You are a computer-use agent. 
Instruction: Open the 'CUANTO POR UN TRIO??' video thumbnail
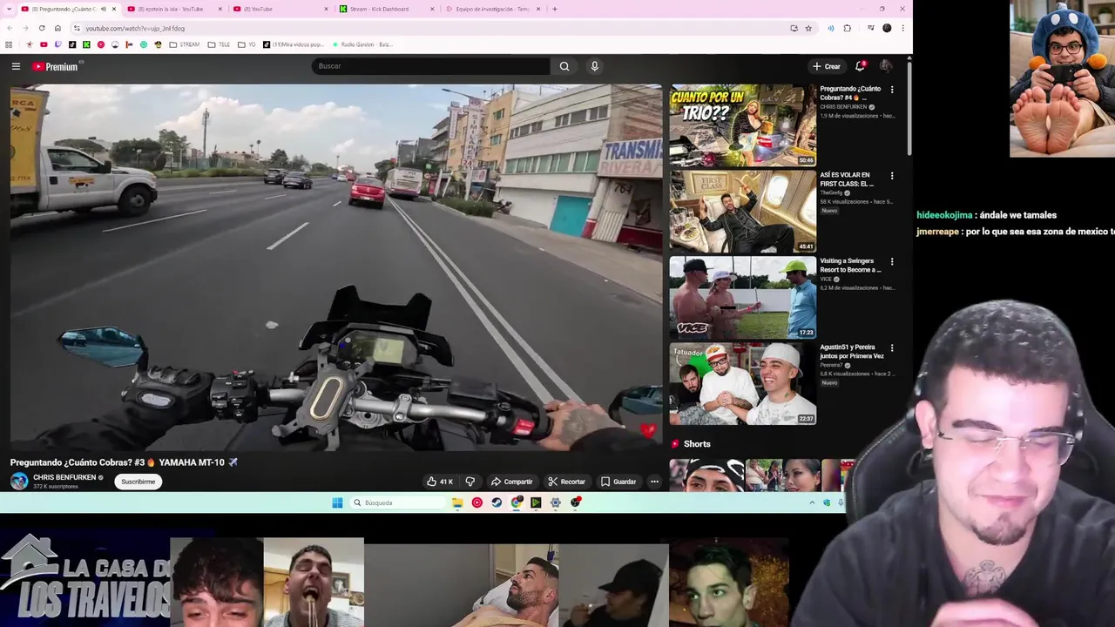tap(742, 125)
